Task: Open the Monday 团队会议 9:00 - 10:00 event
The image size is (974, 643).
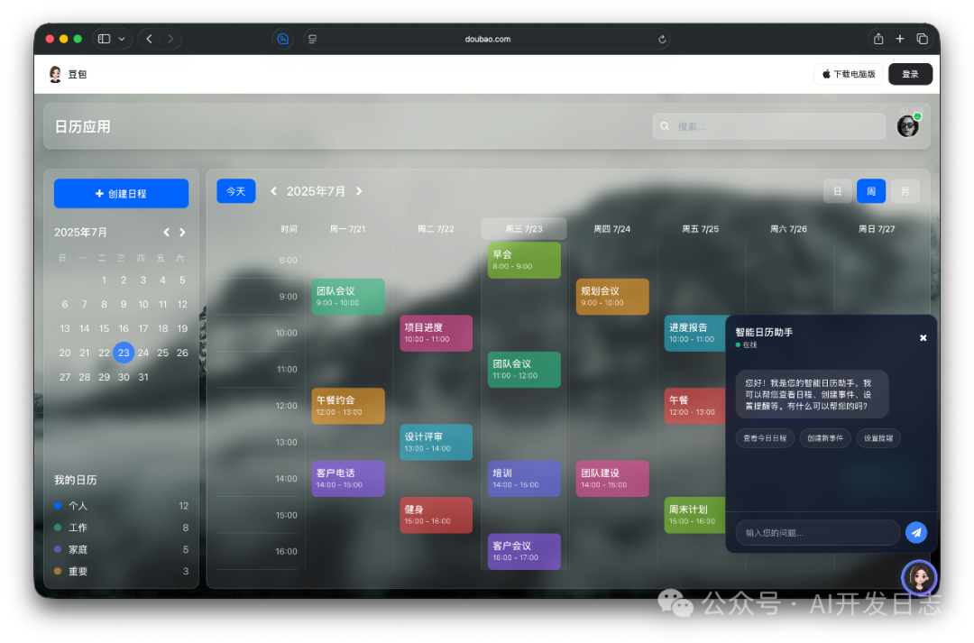Action: click(x=348, y=297)
